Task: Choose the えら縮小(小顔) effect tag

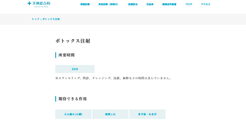Action: pyautogui.click(x=73, y=114)
